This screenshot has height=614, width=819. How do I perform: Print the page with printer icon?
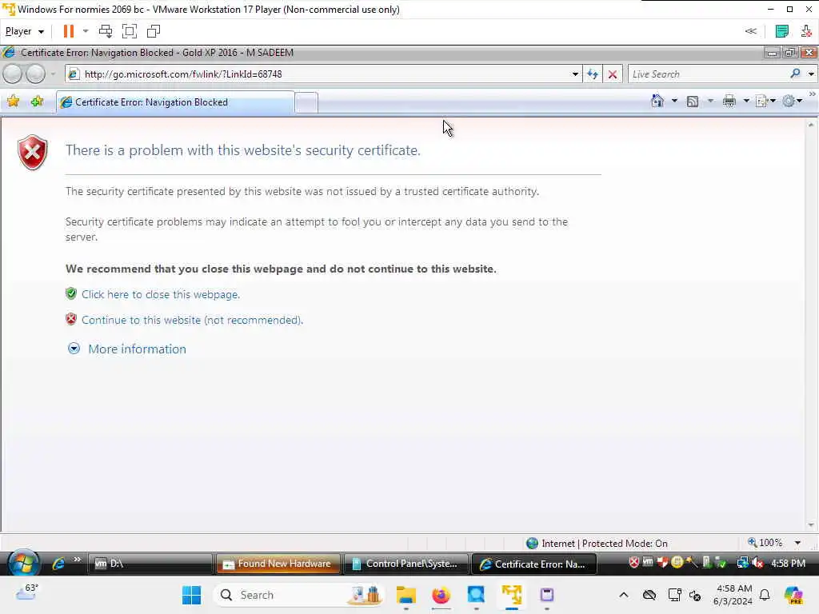pos(729,102)
